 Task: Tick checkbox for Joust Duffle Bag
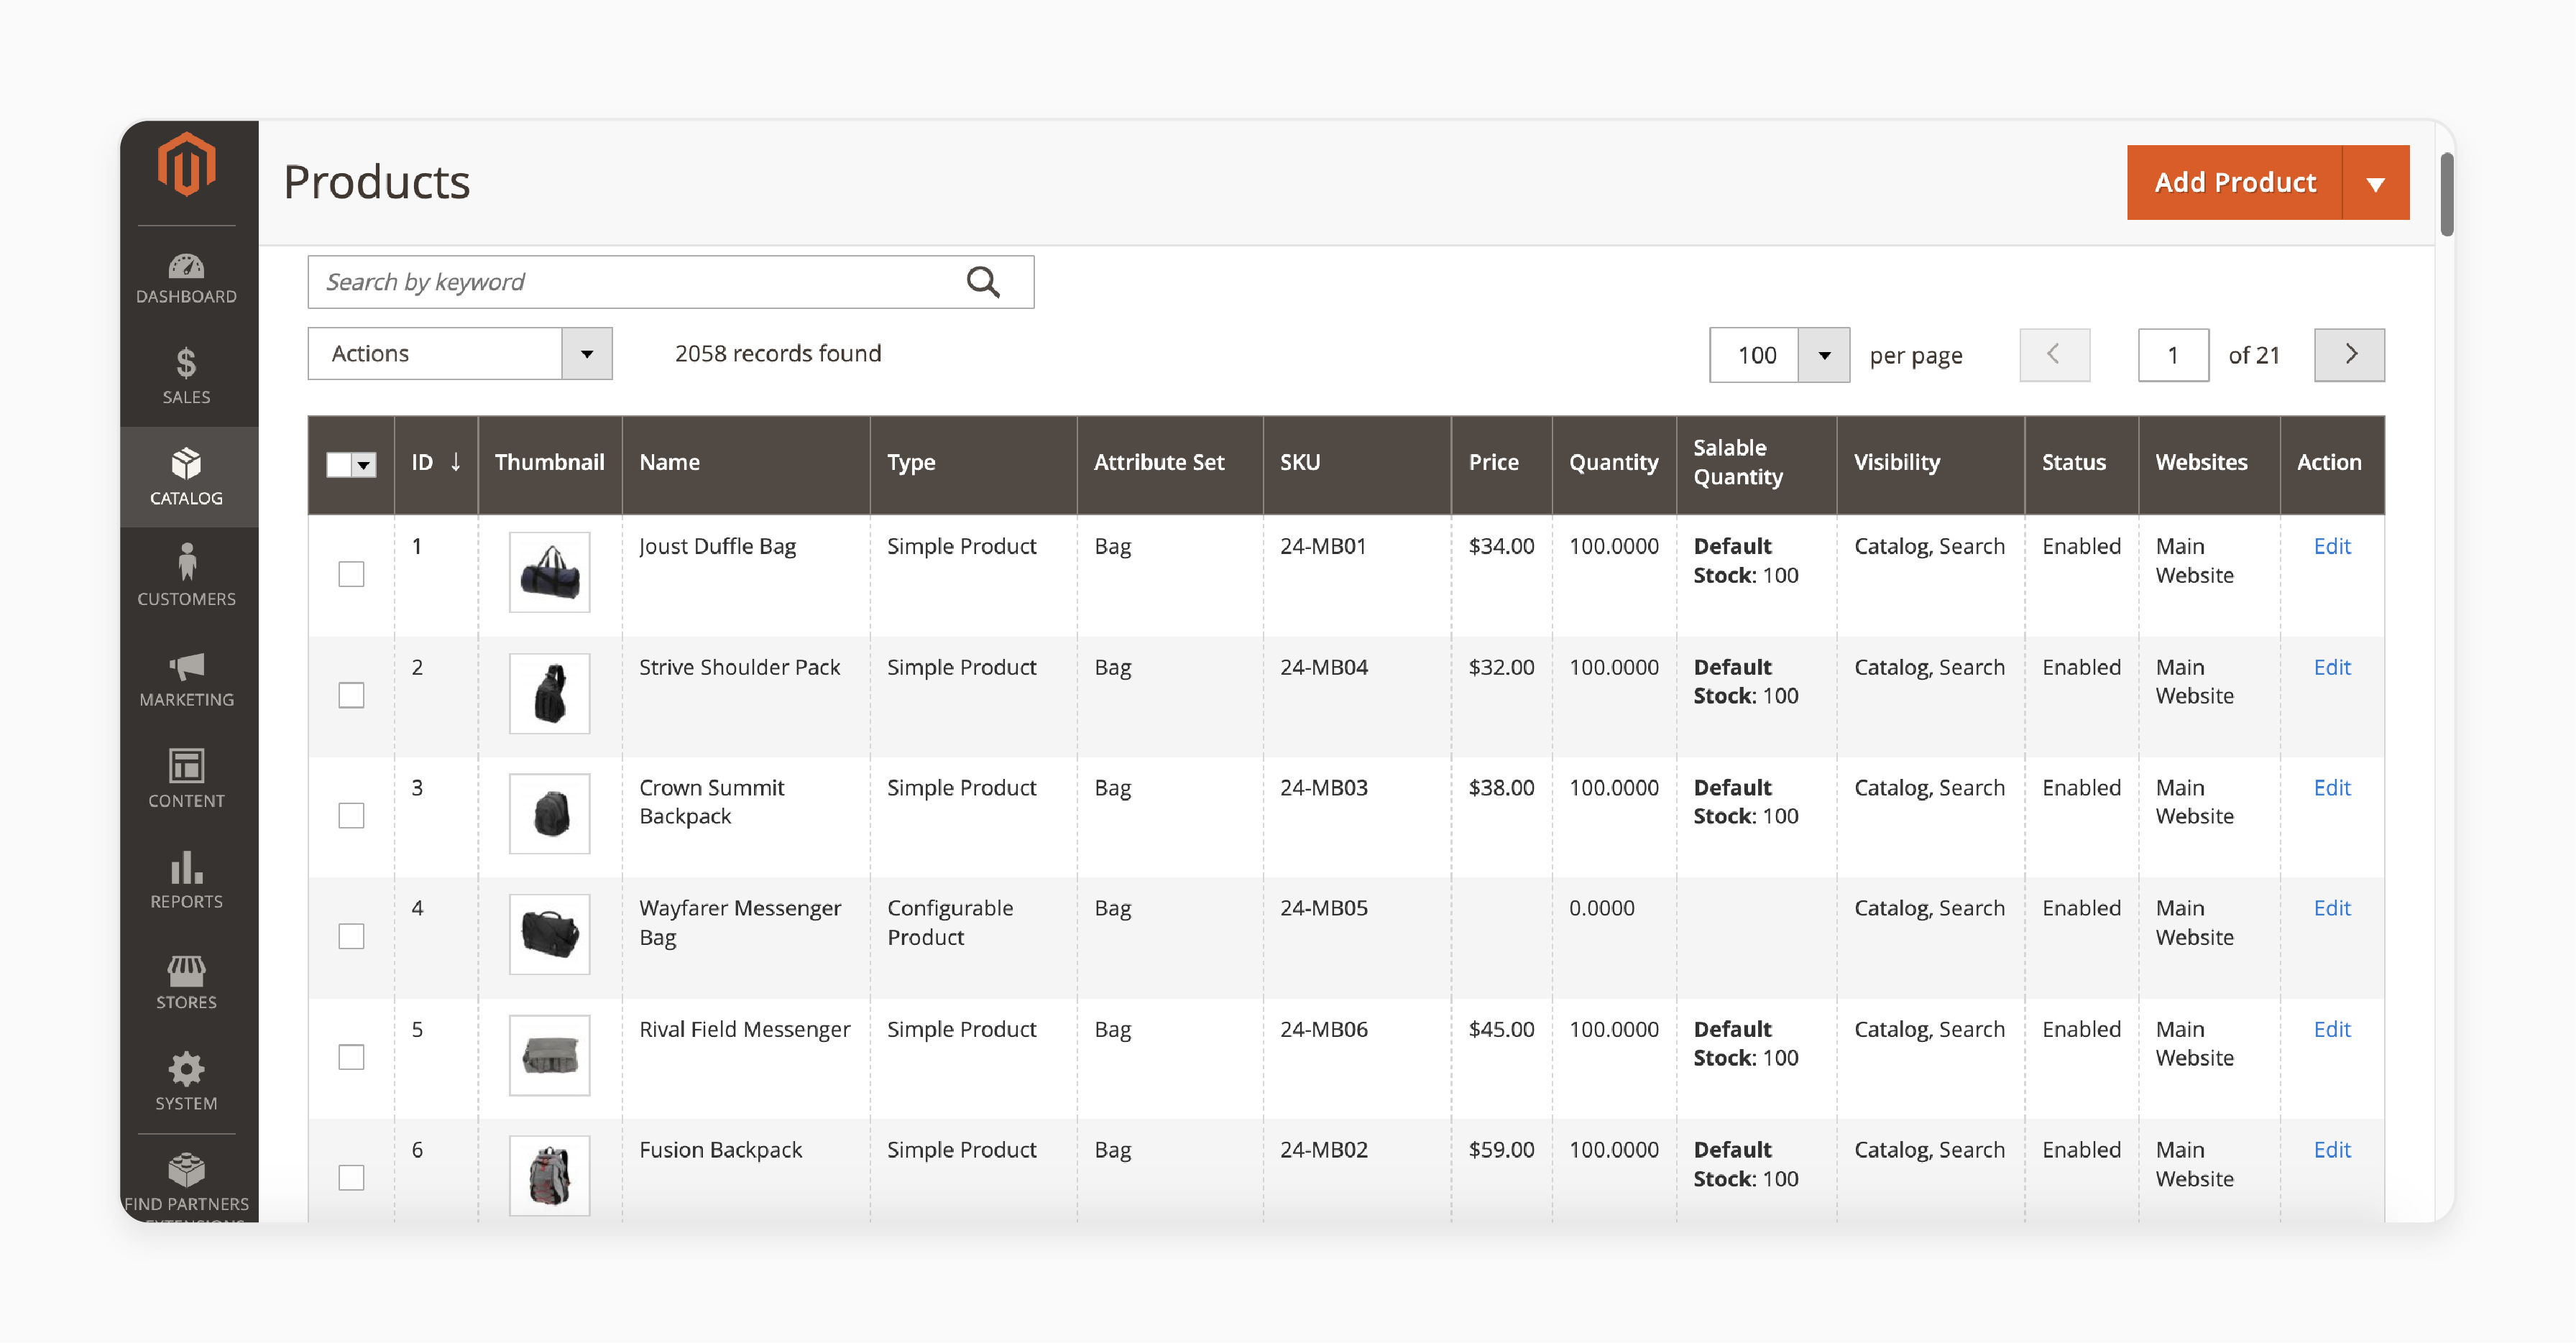(x=351, y=574)
